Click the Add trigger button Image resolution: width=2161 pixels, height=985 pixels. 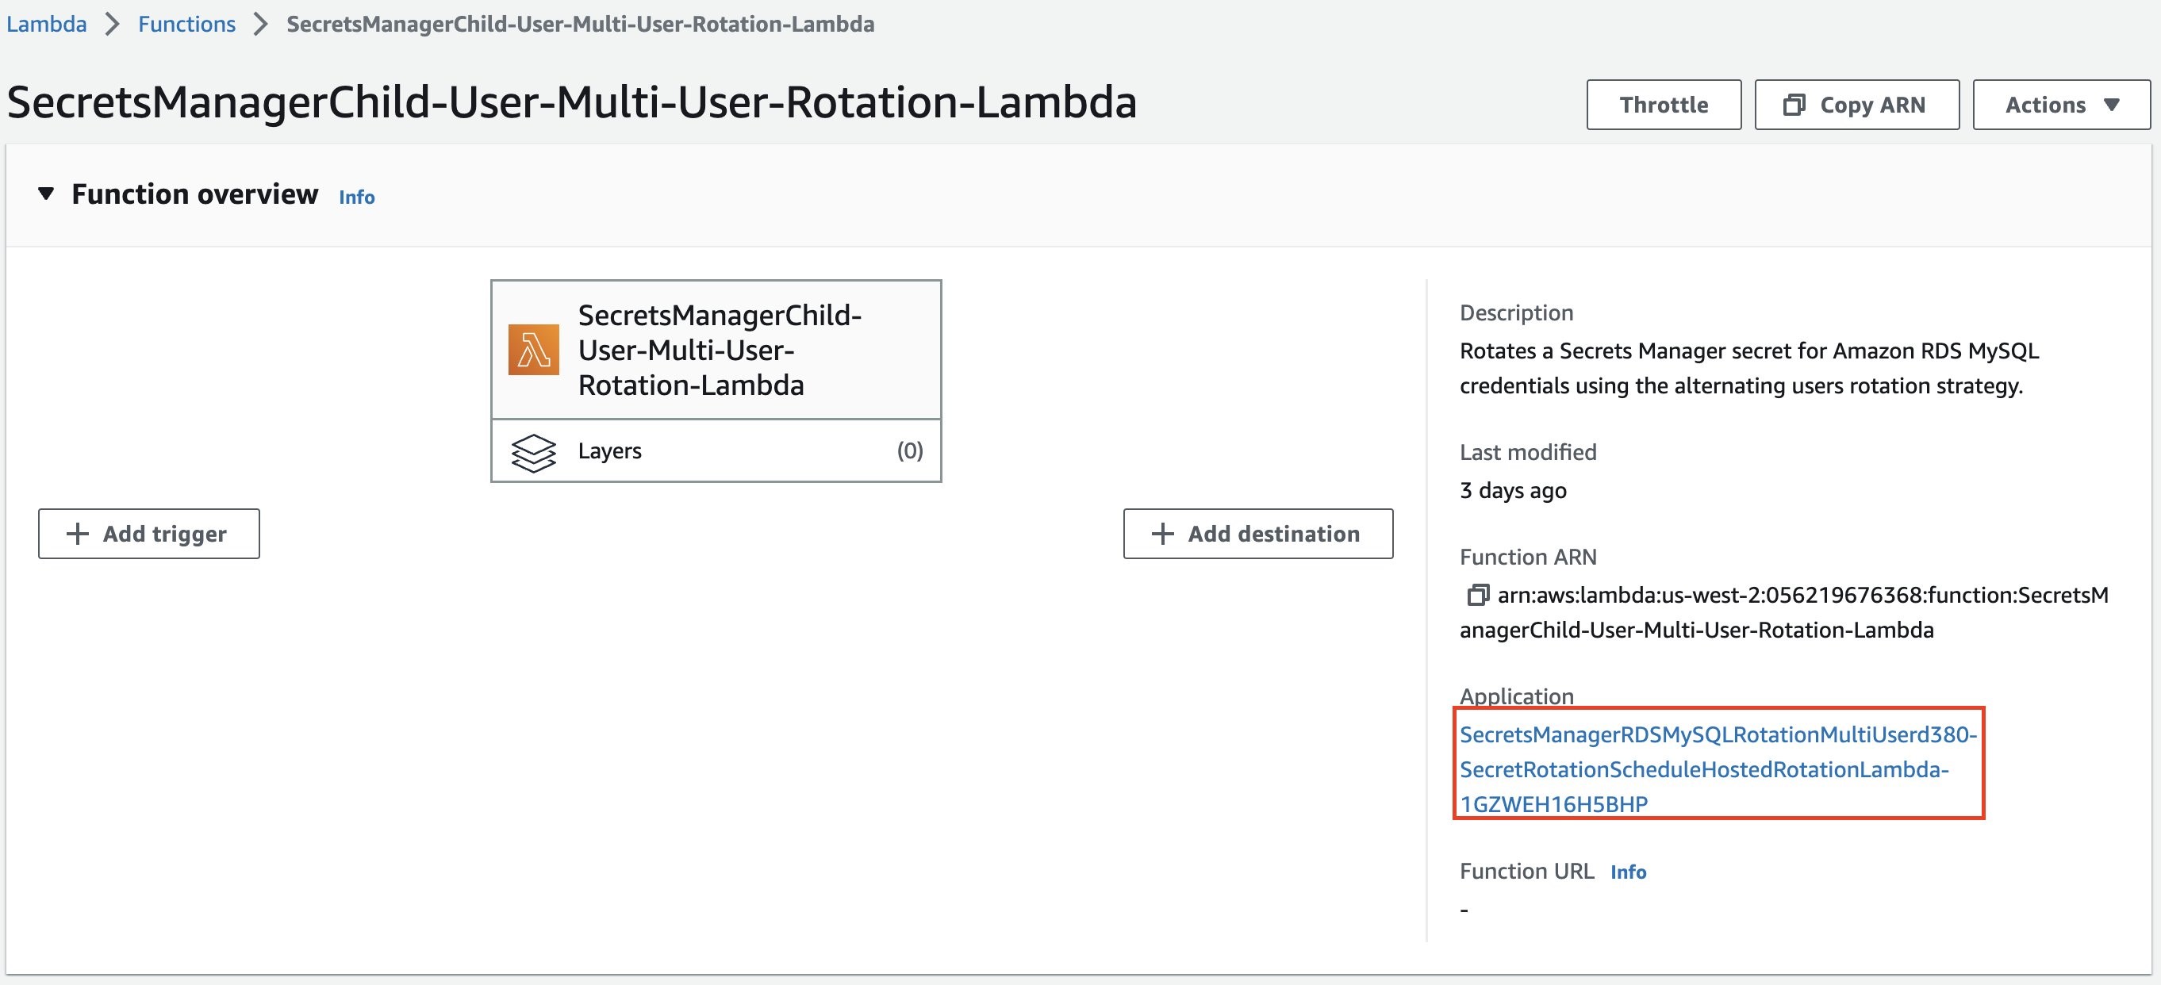[148, 533]
